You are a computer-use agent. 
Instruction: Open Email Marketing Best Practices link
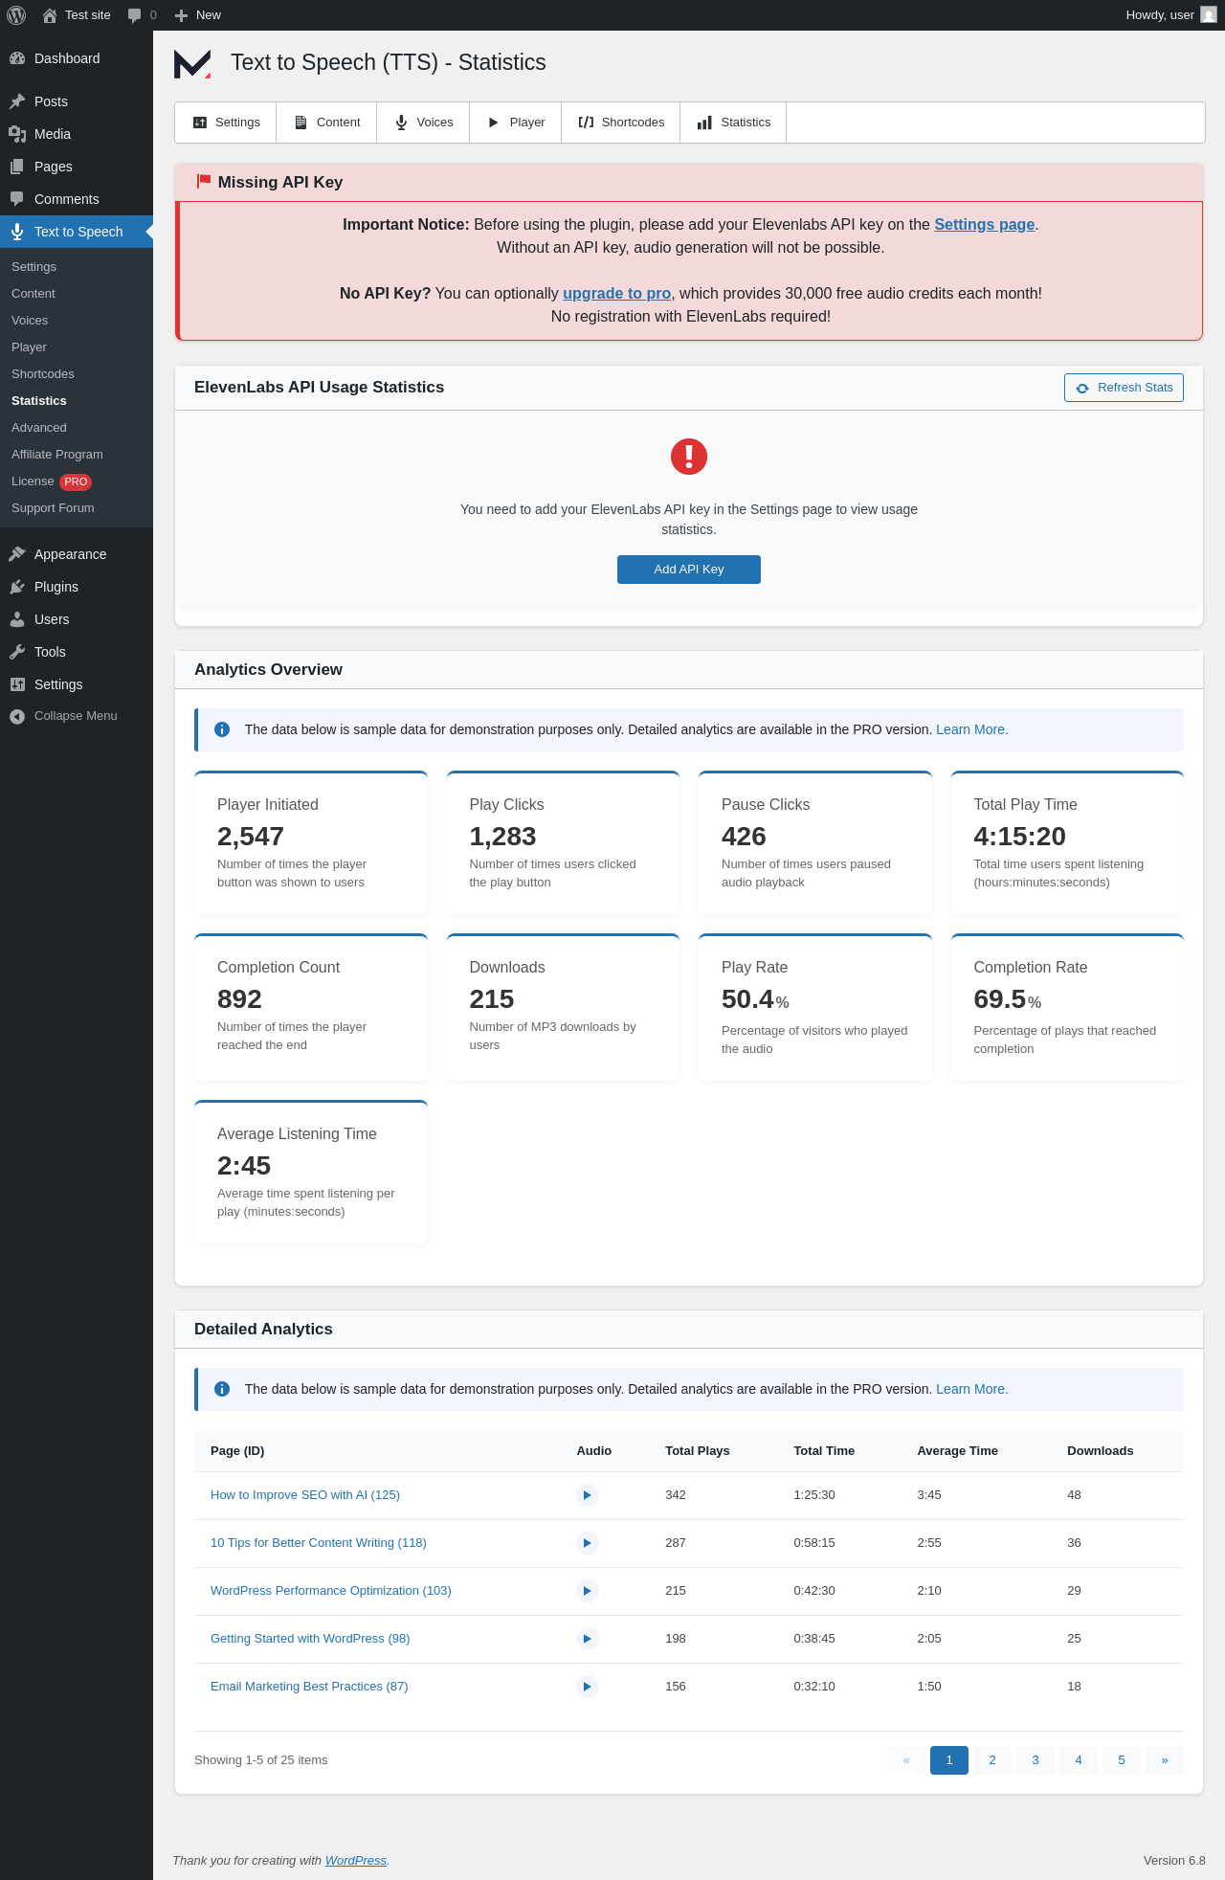pyautogui.click(x=309, y=1687)
